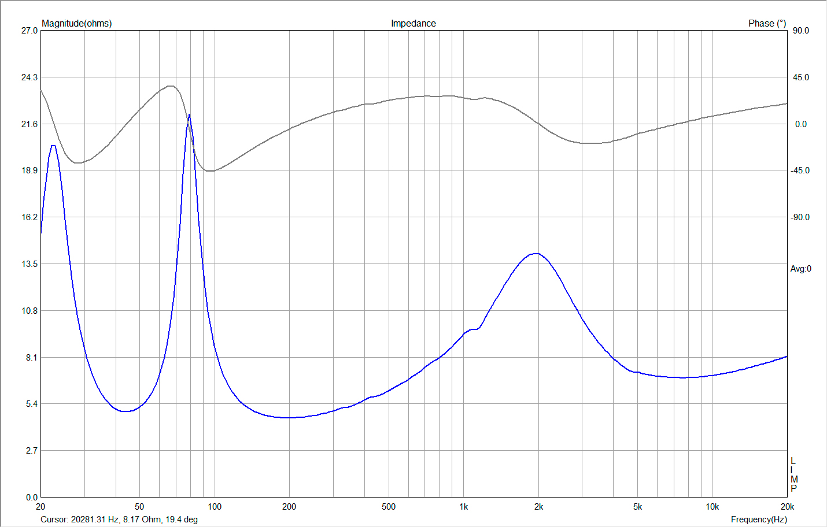Click the 1k frequency tick label

point(464,507)
